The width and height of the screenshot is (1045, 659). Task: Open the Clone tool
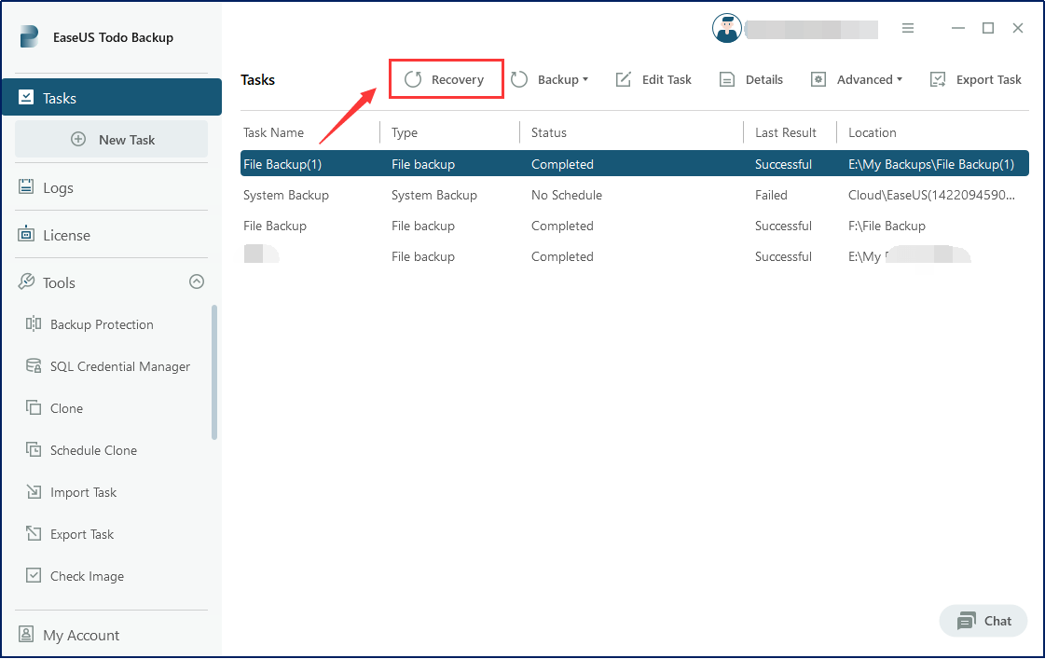tap(65, 408)
